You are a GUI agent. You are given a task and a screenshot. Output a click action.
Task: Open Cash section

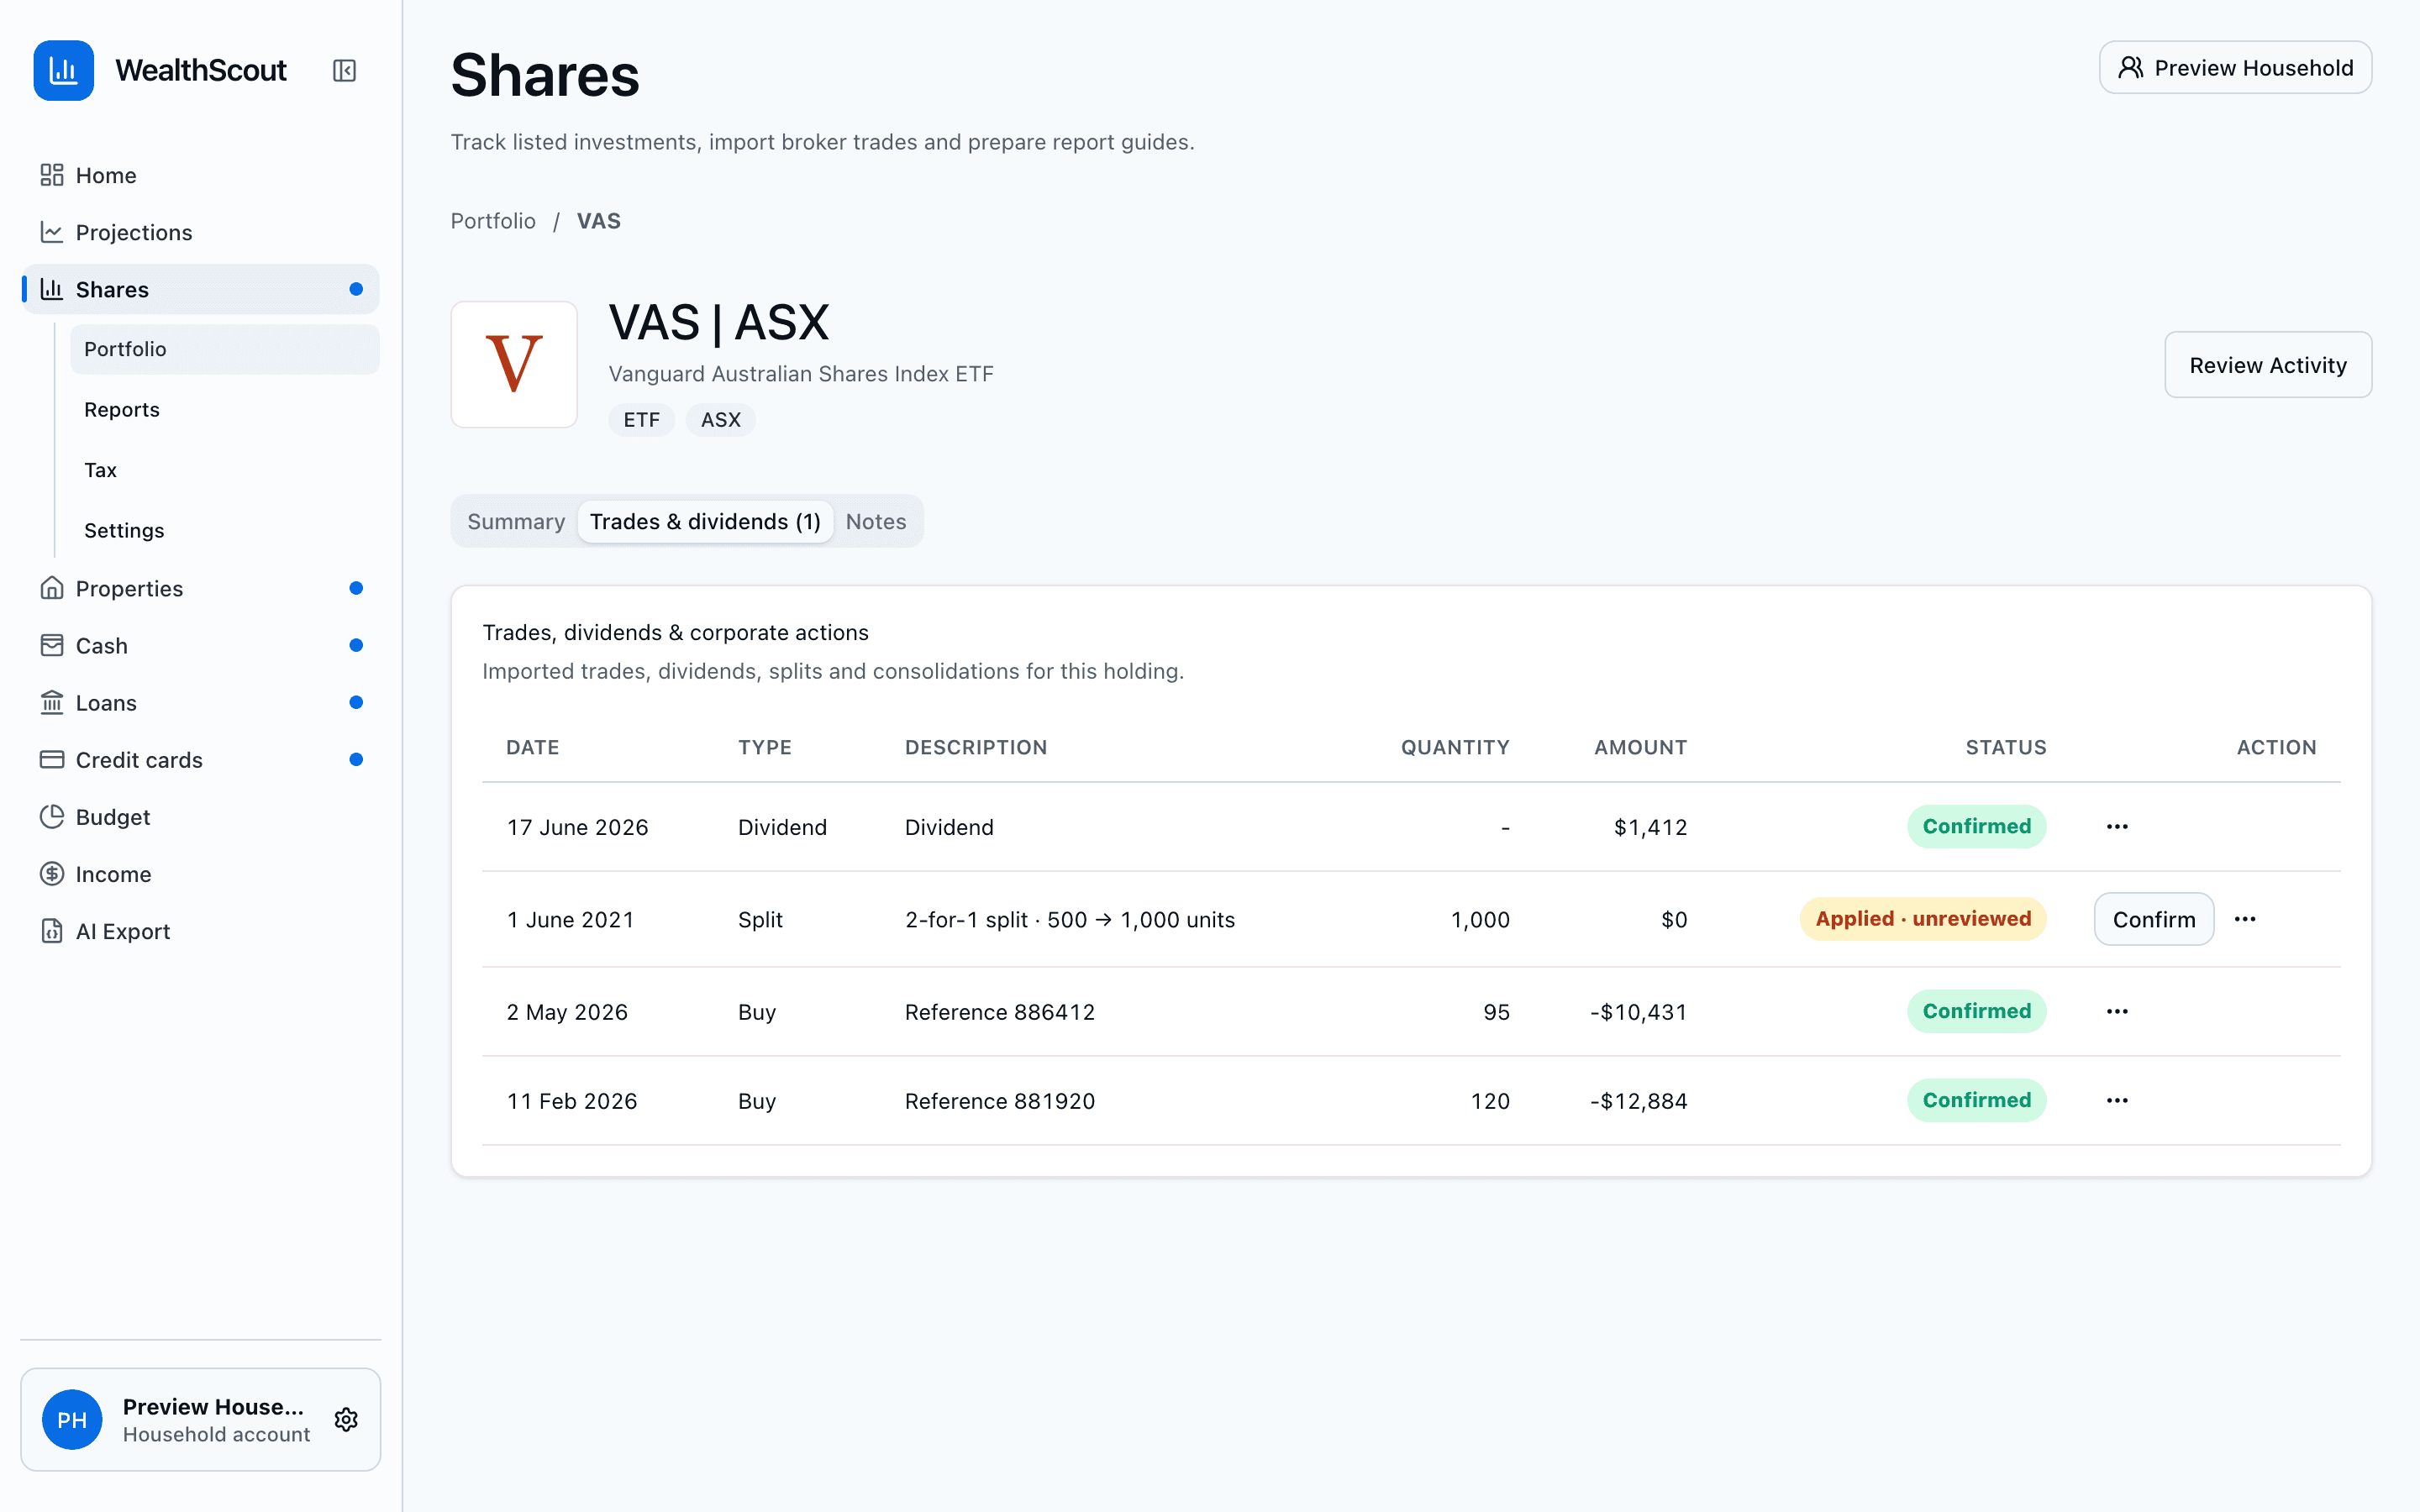tap(200, 645)
